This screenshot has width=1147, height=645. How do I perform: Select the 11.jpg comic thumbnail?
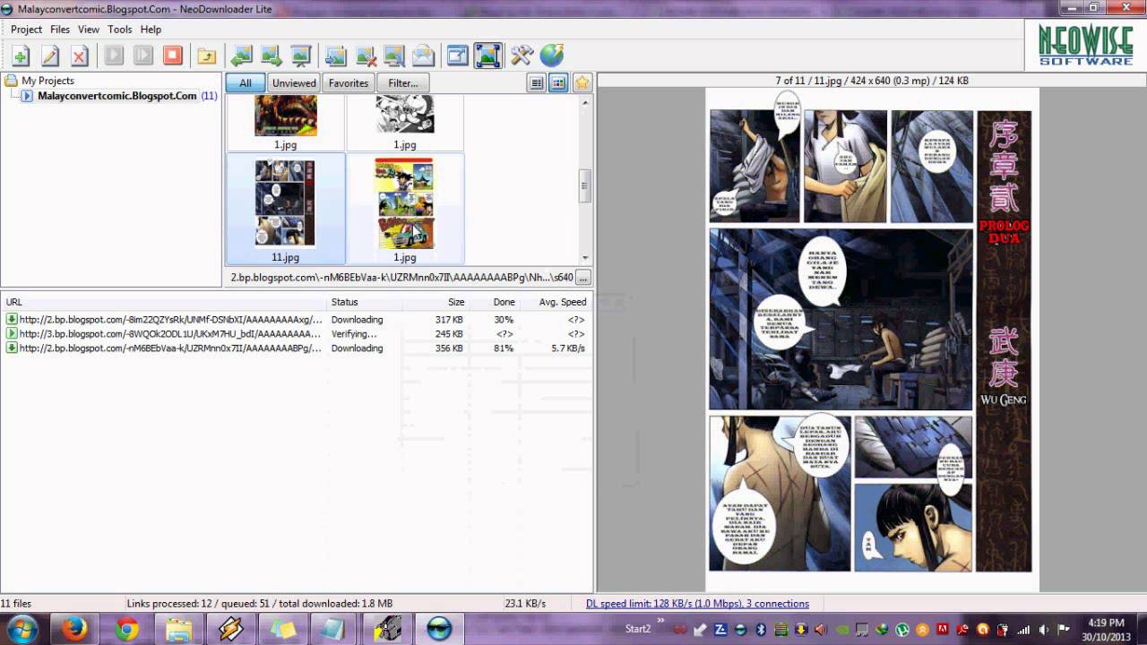(x=285, y=208)
